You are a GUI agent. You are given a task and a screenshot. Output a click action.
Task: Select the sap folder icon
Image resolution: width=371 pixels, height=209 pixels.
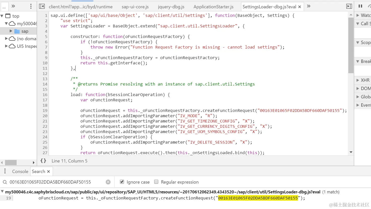tap(17, 31)
